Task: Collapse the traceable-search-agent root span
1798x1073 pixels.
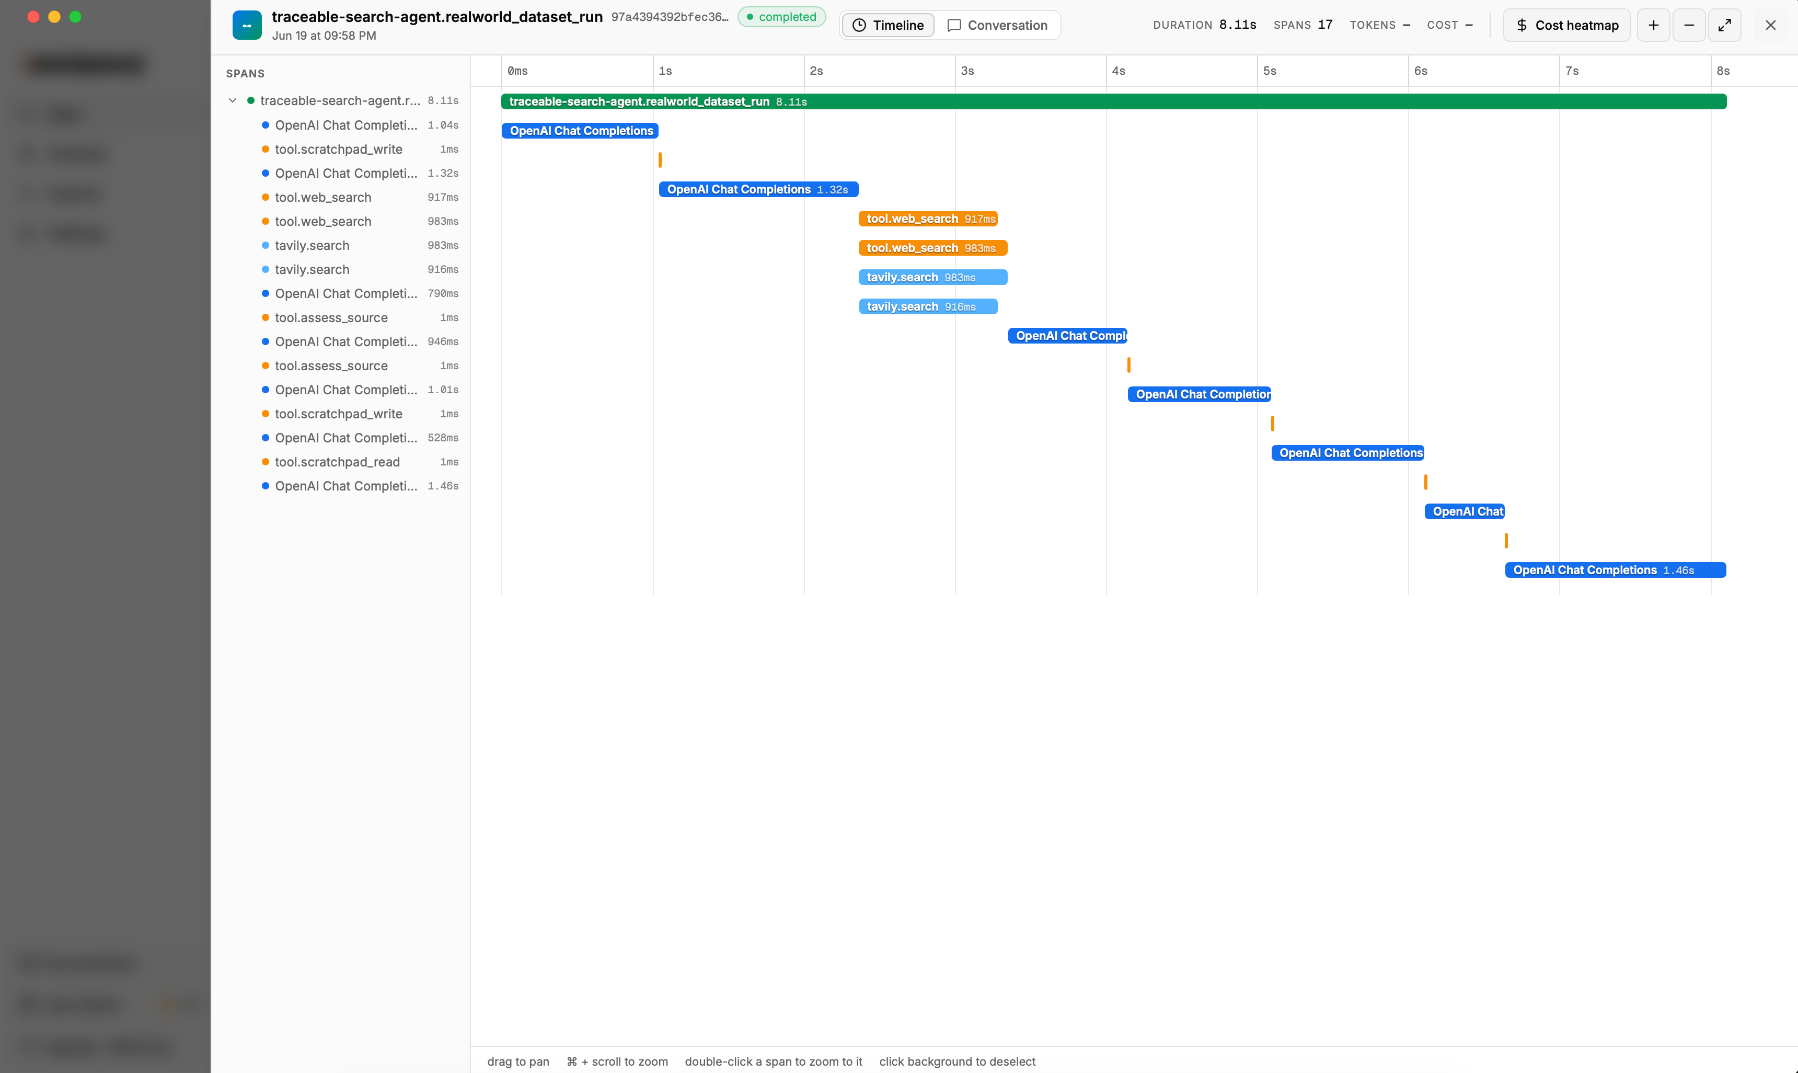Action: pos(233,100)
